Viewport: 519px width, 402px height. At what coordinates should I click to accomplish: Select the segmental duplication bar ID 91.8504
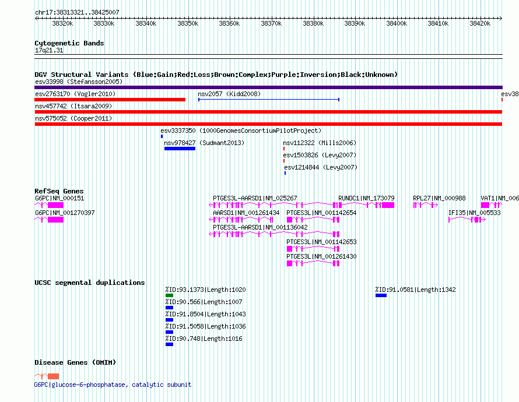tap(170, 320)
